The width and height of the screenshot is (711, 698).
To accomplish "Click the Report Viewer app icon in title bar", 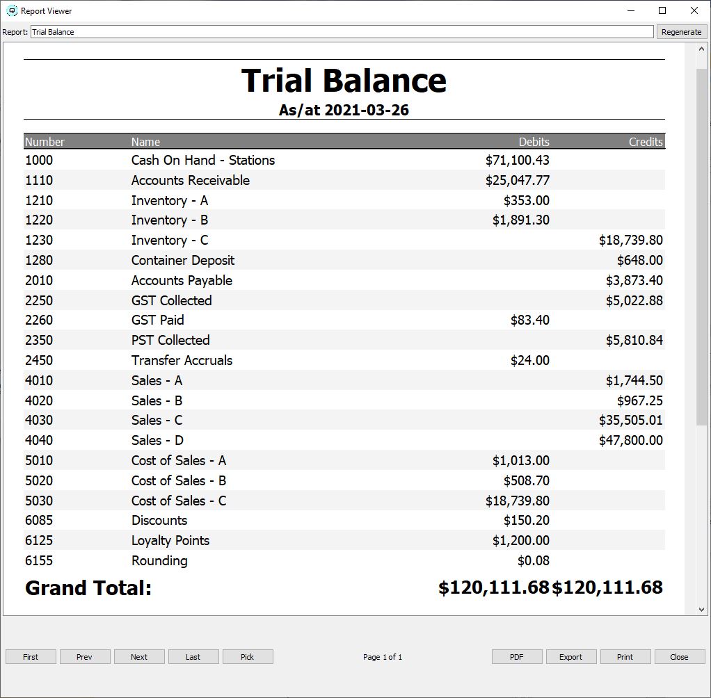I will [13, 10].
